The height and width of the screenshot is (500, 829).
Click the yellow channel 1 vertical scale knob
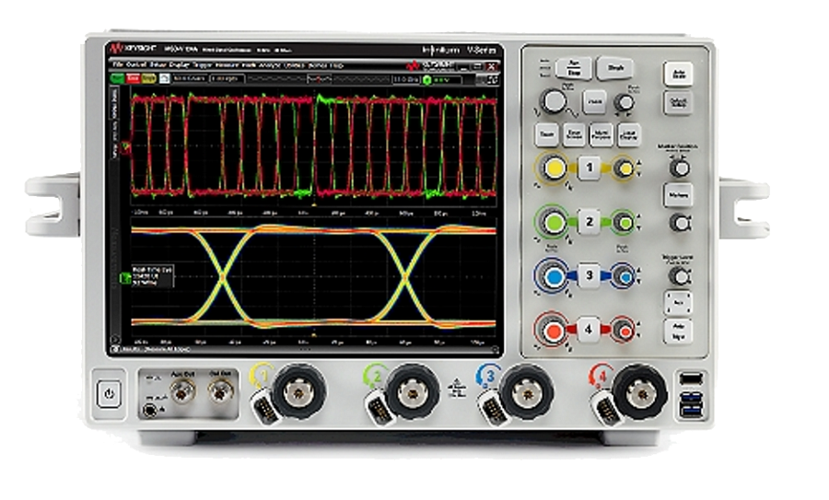(553, 169)
